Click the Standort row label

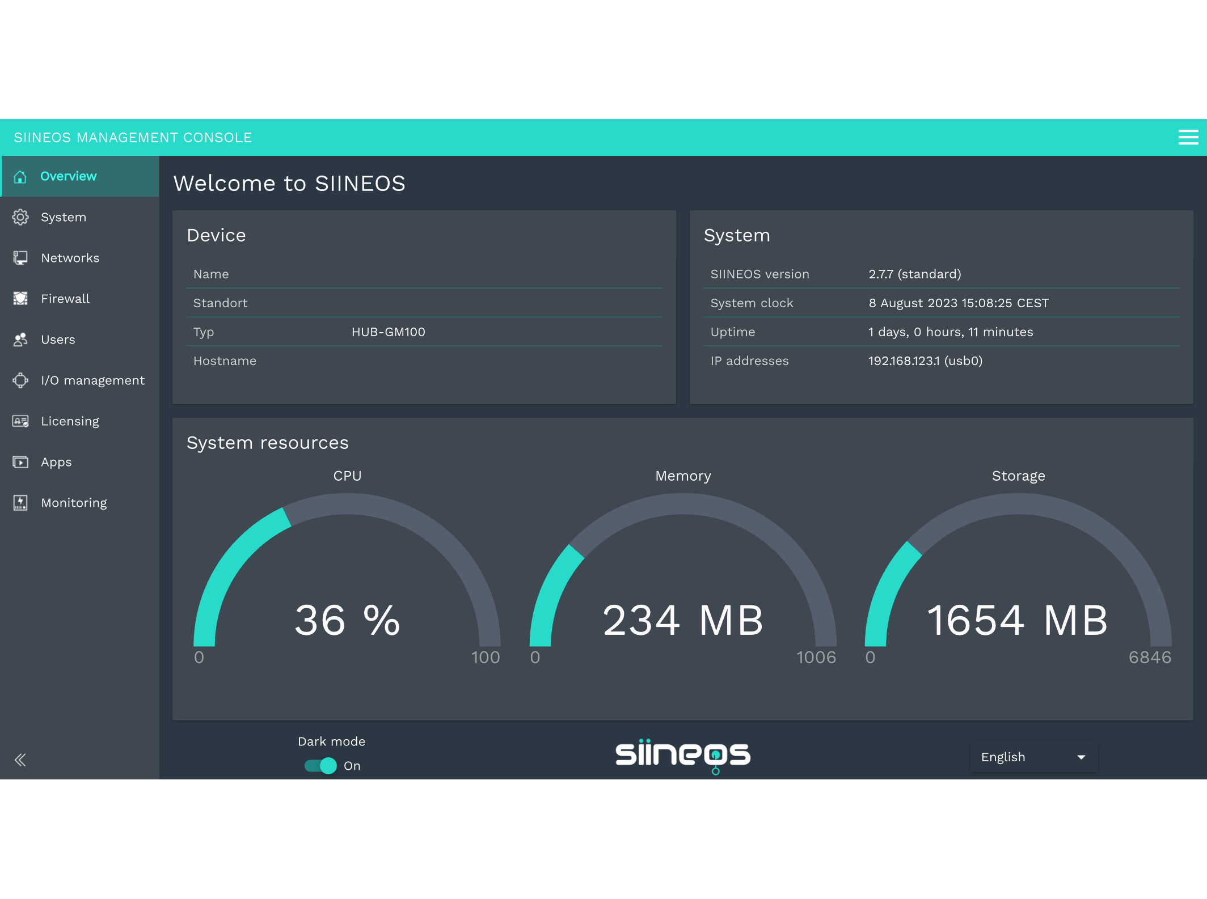(x=221, y=303)
